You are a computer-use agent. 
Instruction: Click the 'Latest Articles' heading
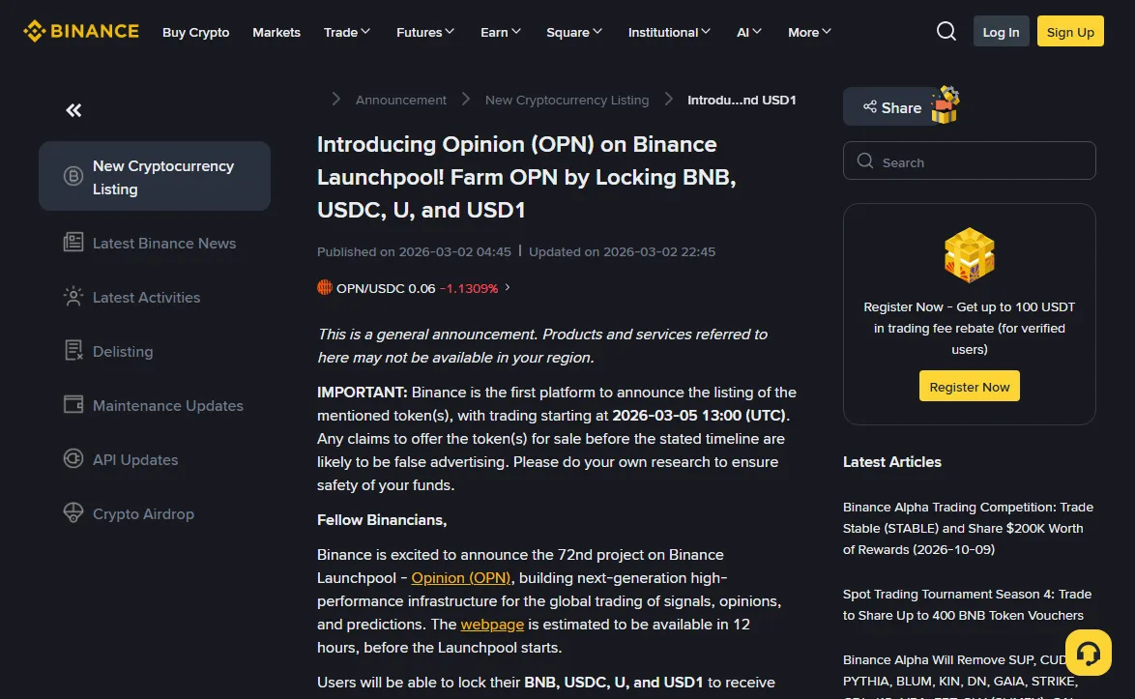(x=891, y=462)
